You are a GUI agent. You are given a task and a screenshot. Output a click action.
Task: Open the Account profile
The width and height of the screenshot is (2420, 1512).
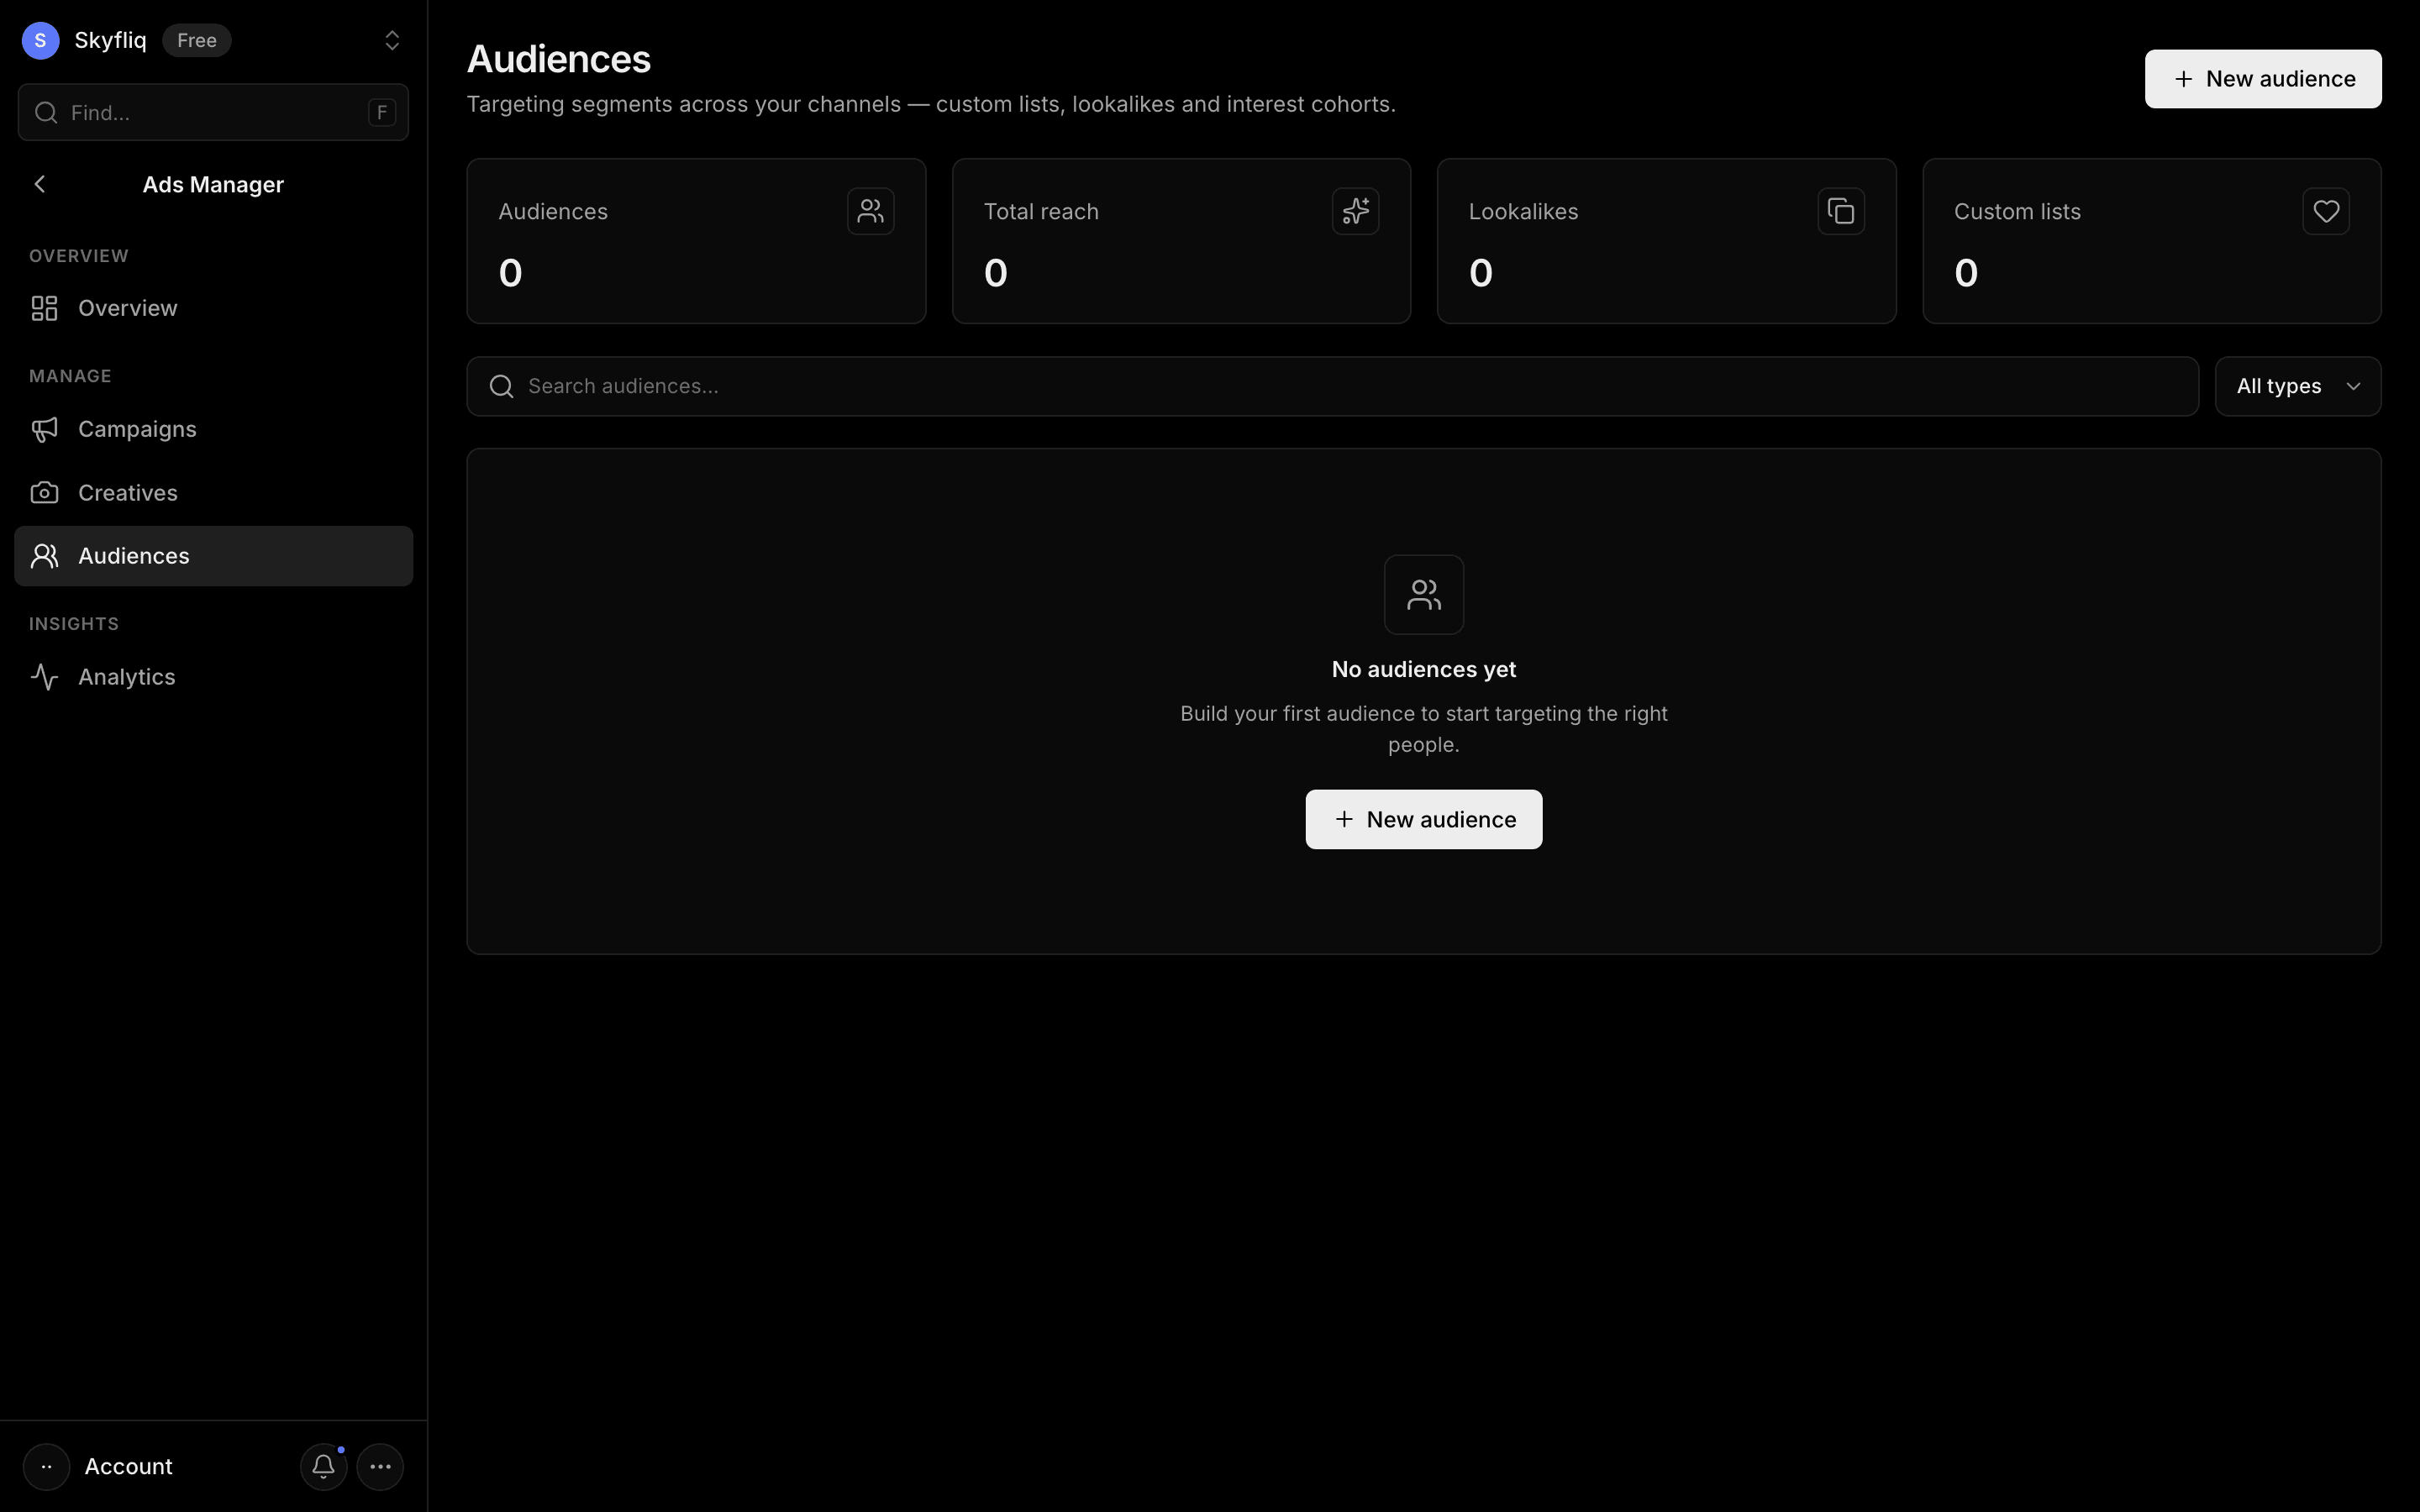click(128, 1466)
